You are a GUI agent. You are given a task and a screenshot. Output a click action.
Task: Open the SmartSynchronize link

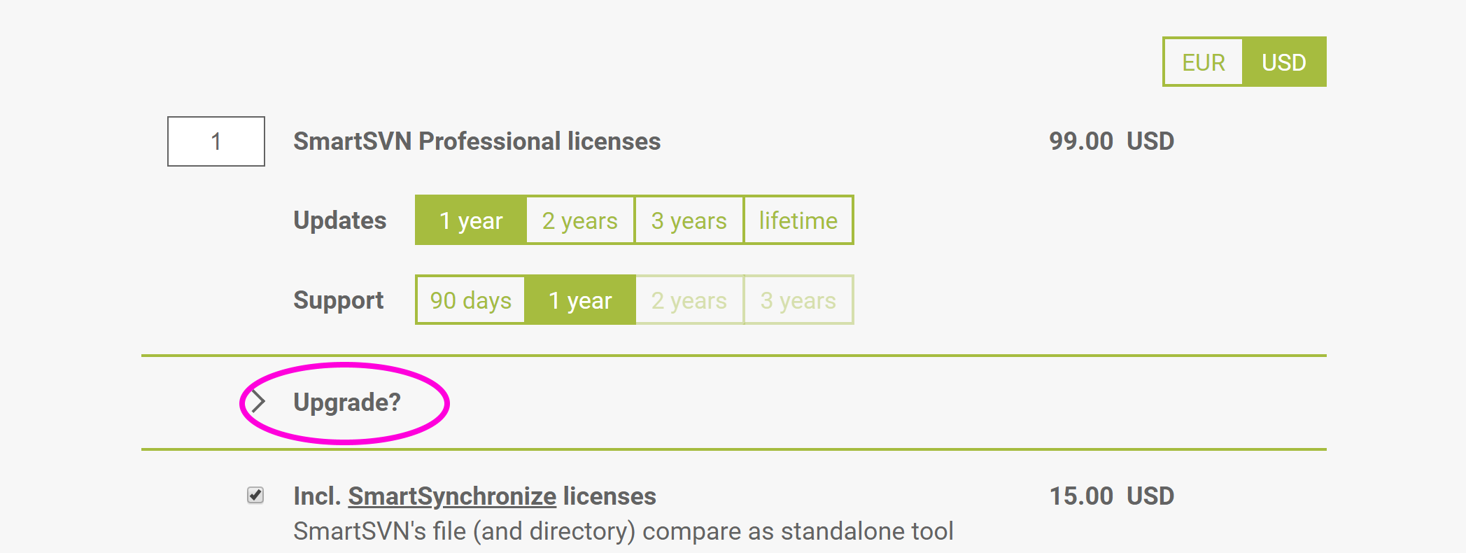452,496
